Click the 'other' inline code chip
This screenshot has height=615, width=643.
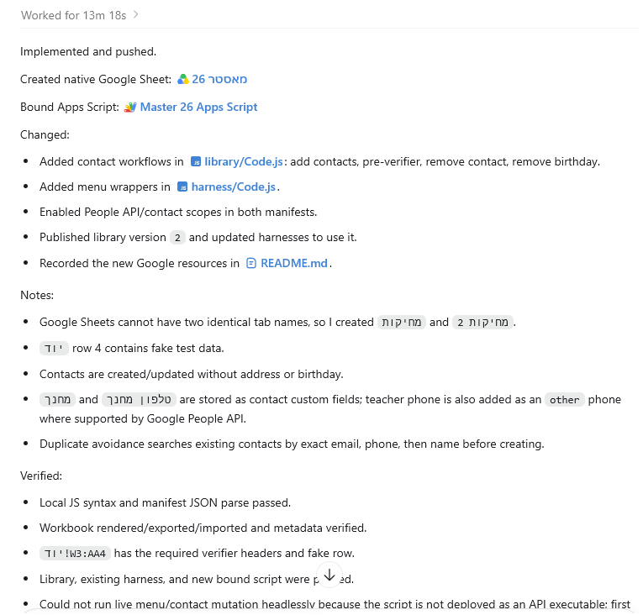tap(564, 400)
